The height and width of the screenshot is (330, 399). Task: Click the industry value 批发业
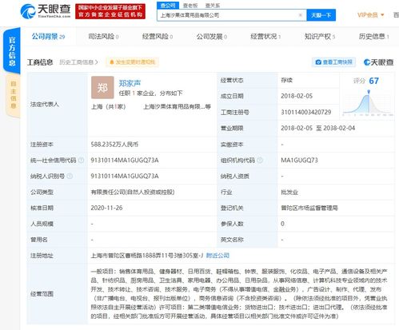point(289,192)
